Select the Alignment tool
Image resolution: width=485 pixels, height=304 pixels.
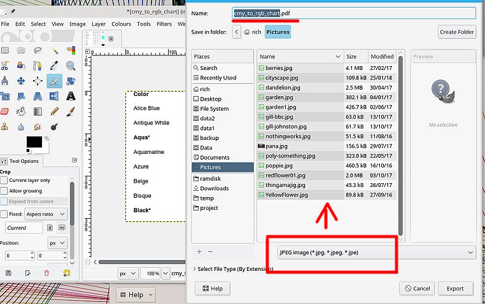point(38,81)
